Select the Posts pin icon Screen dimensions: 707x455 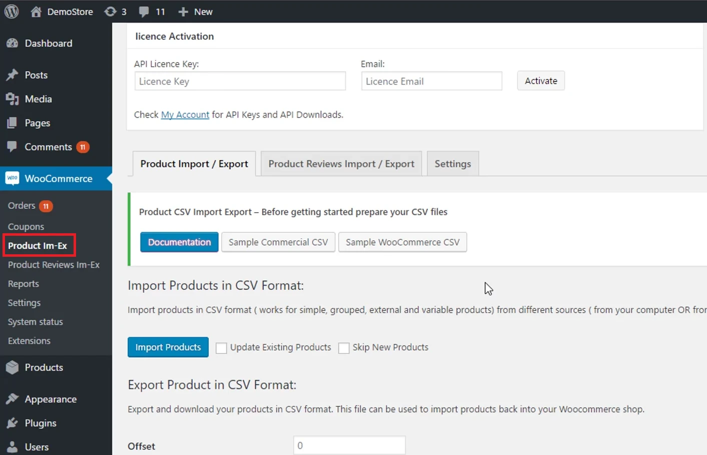[13, 75]
